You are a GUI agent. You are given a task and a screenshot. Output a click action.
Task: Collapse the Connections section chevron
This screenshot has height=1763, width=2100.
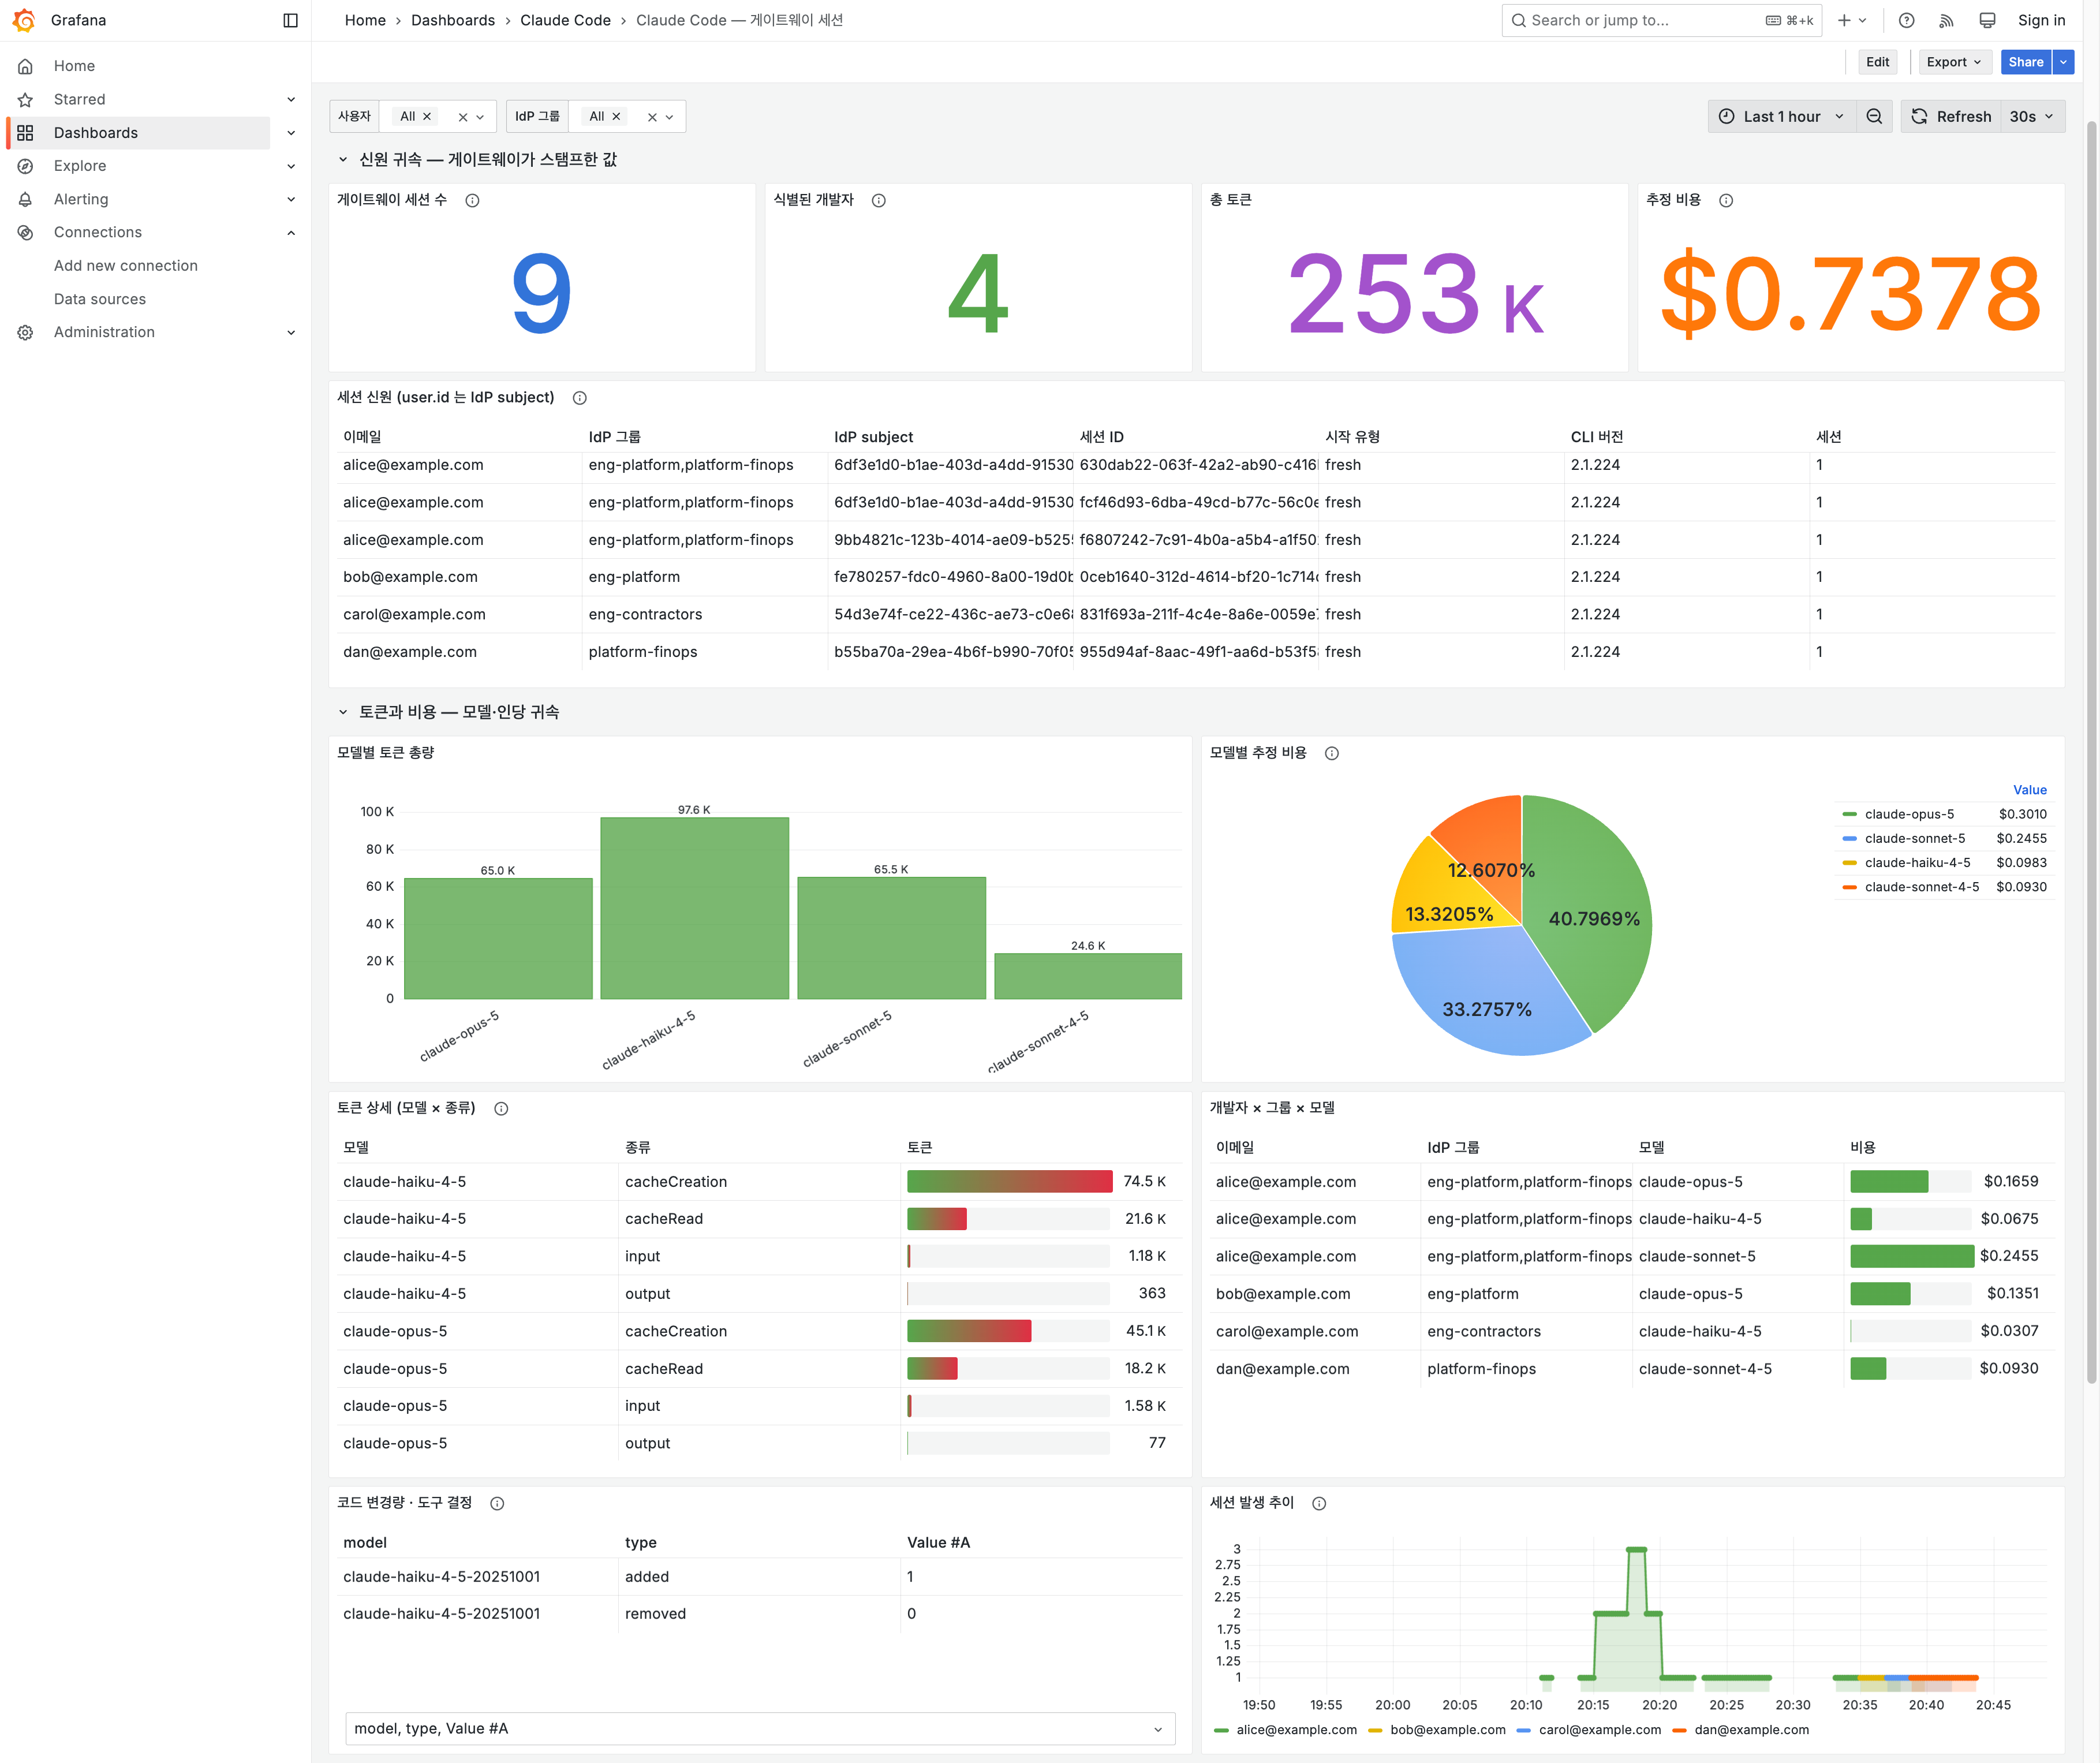tap(291, 233)
